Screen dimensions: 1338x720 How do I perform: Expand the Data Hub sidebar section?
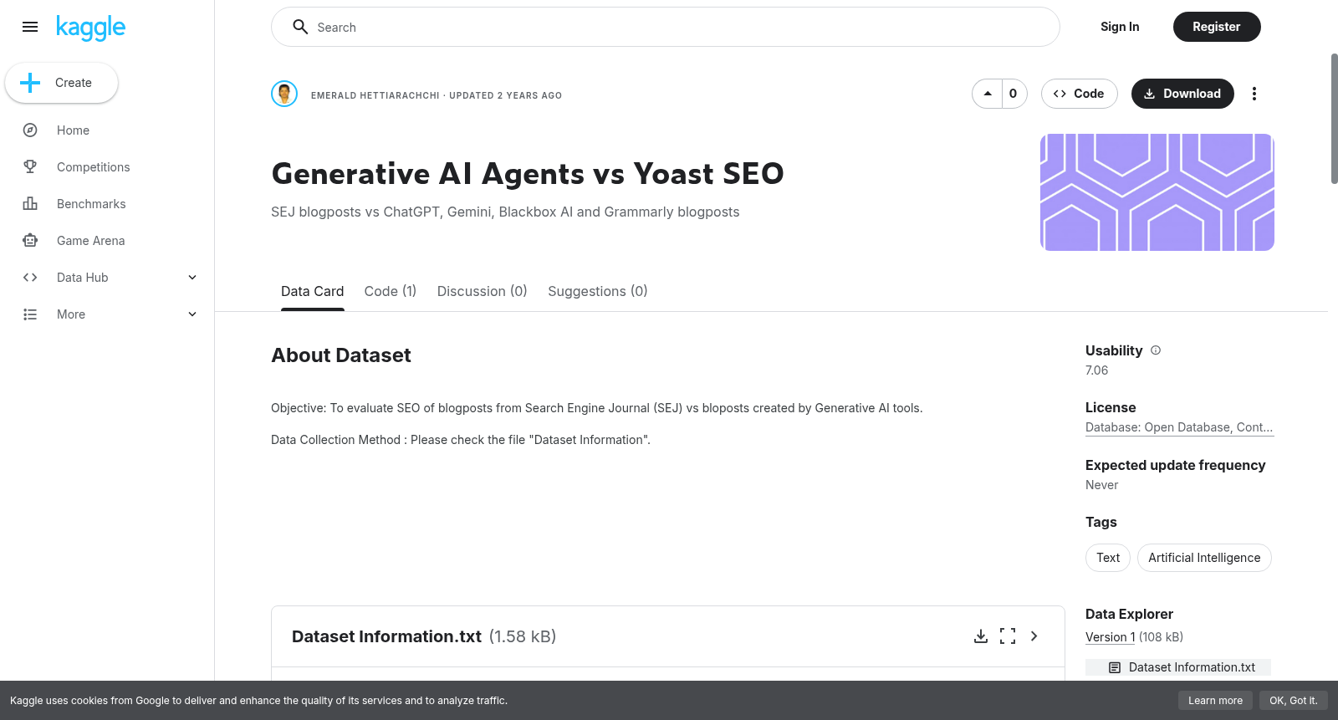click(192, 278)
